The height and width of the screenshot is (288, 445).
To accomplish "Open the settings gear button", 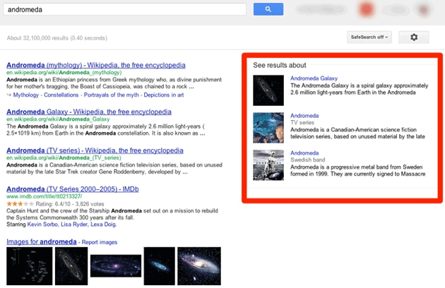I will click(414, 37).
